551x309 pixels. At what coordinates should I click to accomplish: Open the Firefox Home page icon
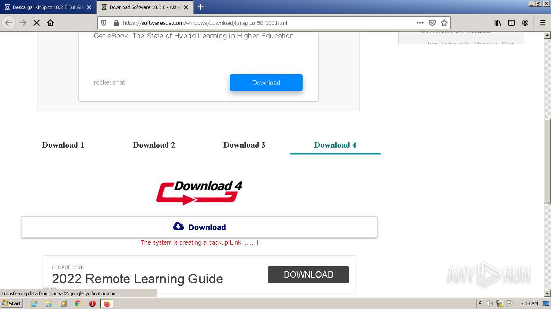click(x=50, y=23)
